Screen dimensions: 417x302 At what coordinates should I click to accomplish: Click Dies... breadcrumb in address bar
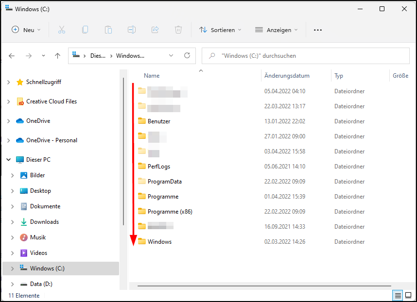click(x=98, y=56)
